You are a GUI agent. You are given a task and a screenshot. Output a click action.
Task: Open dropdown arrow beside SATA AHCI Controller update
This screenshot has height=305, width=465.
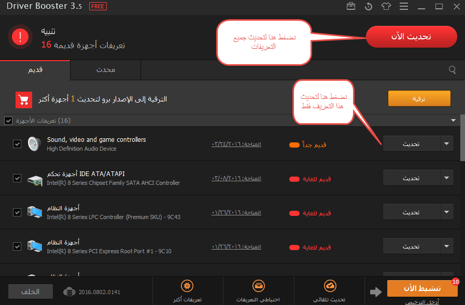tap(447, 178)
